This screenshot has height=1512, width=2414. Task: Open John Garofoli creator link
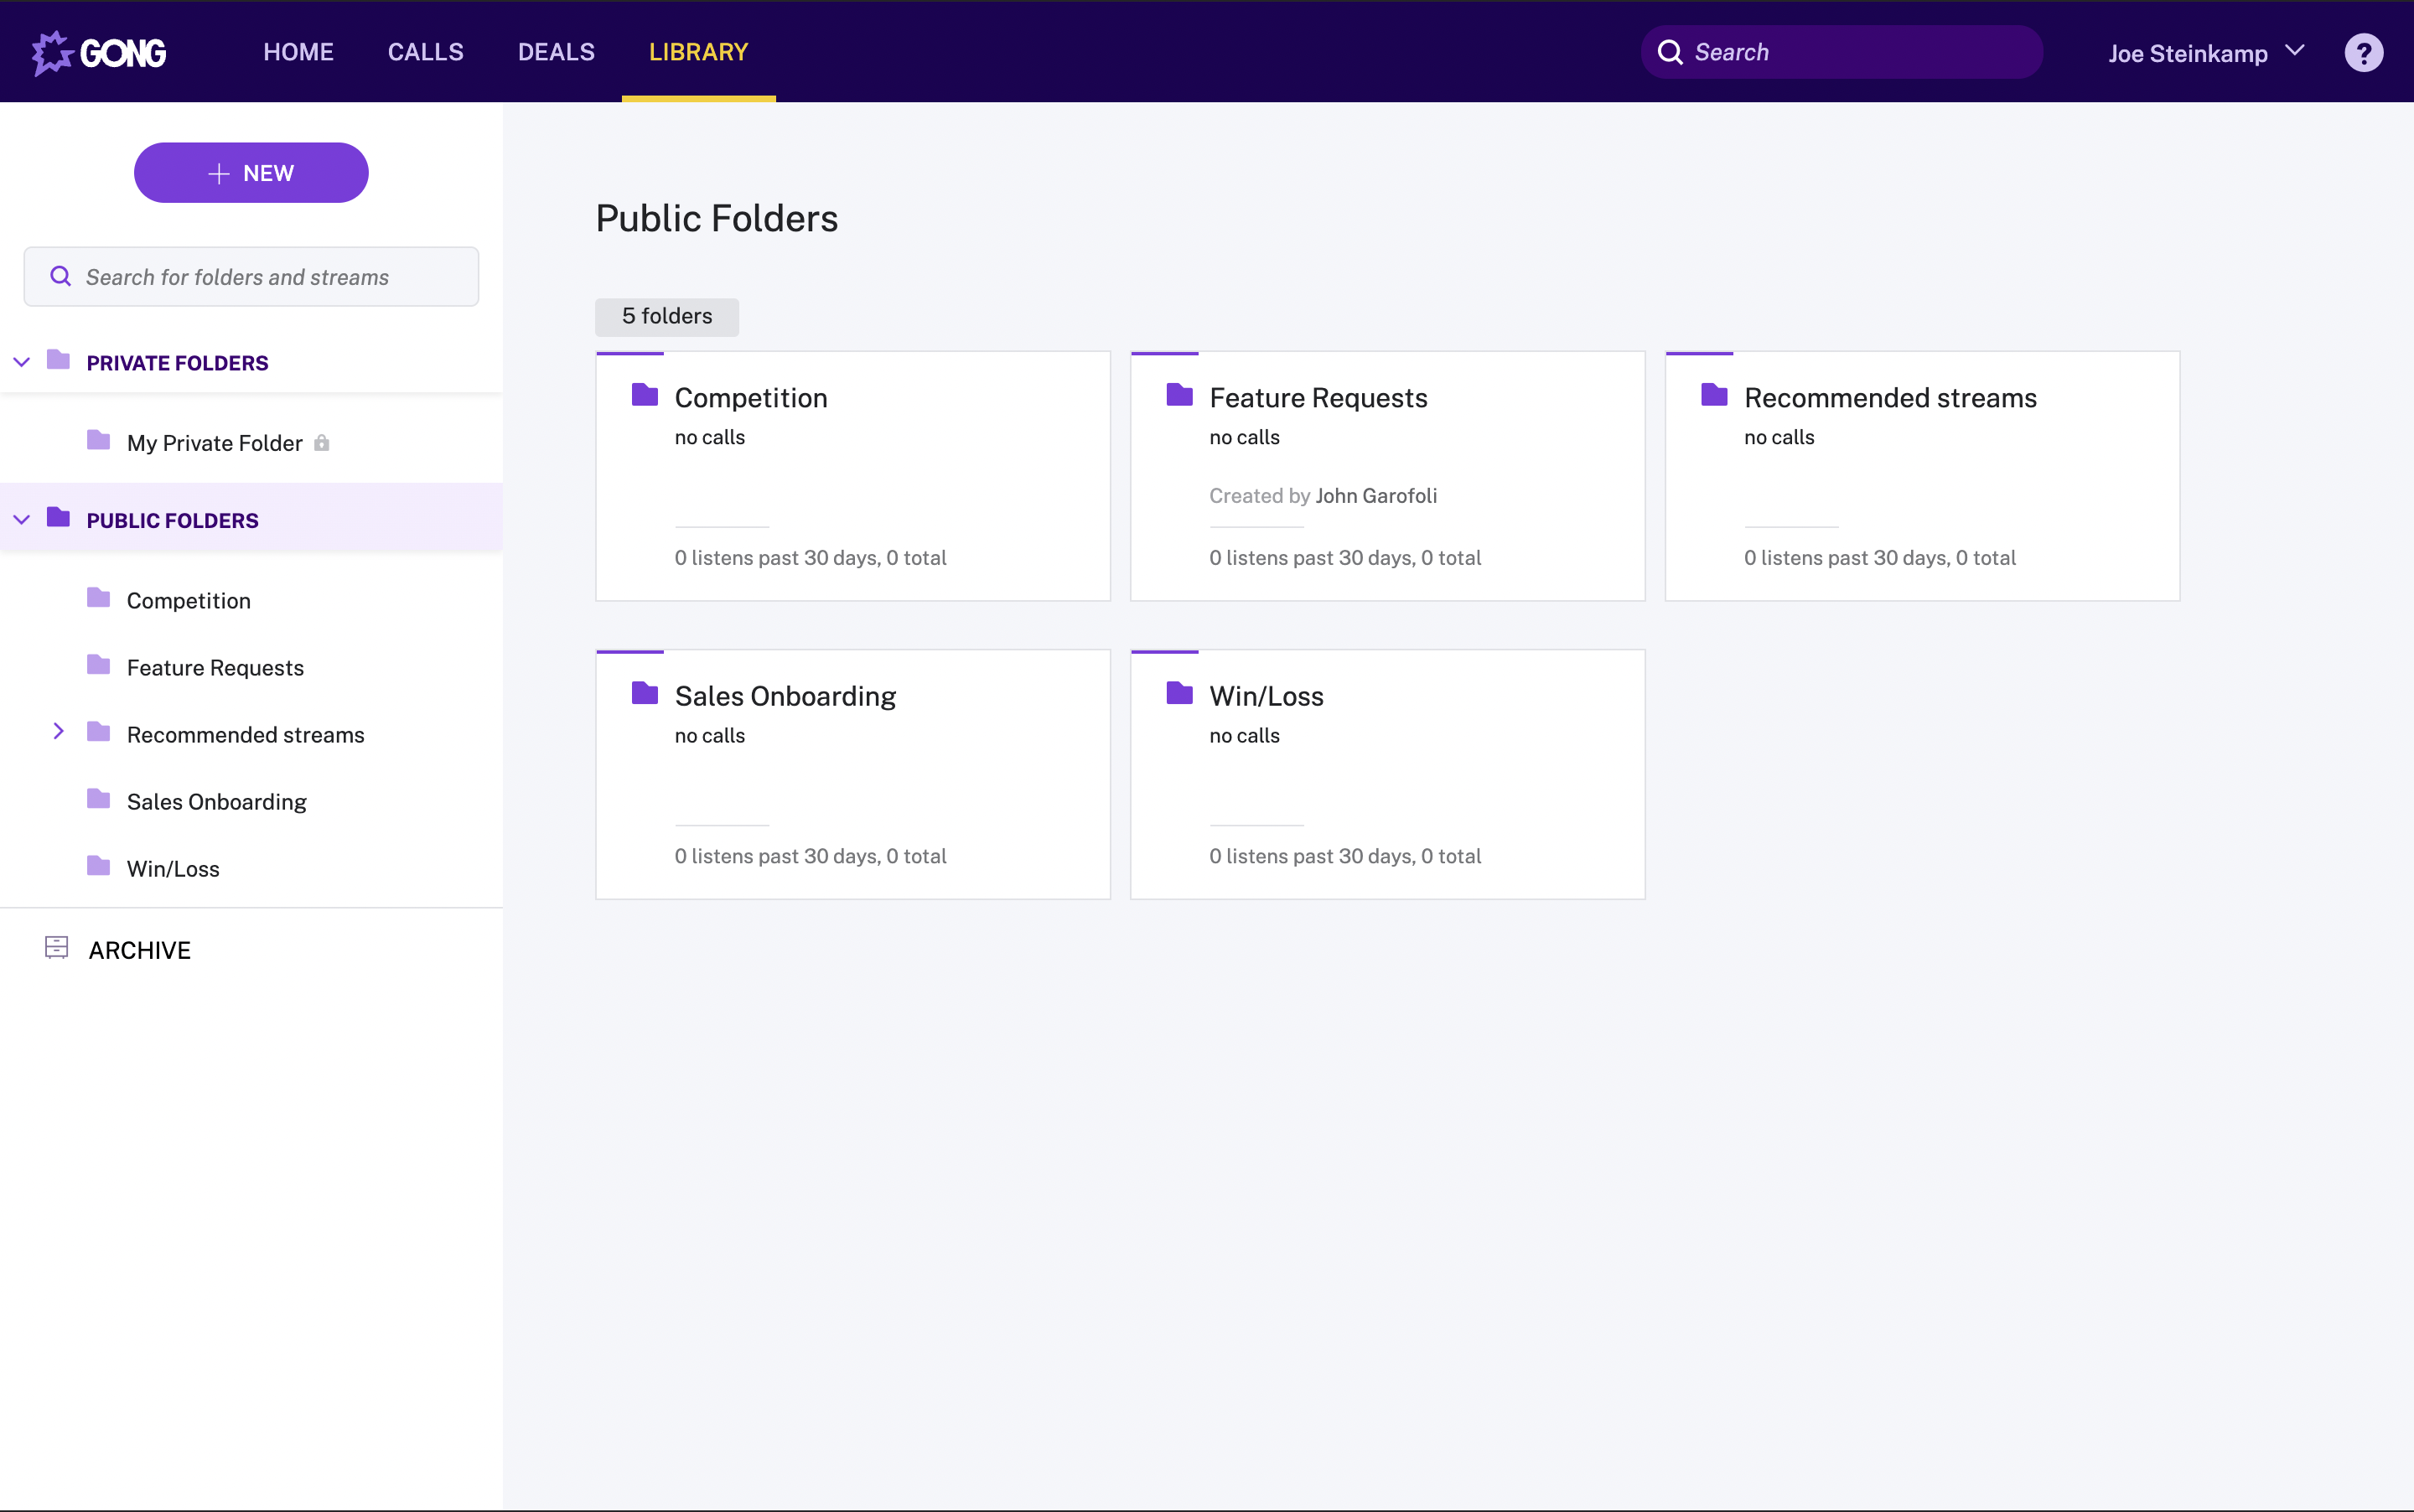[1376, 496]
